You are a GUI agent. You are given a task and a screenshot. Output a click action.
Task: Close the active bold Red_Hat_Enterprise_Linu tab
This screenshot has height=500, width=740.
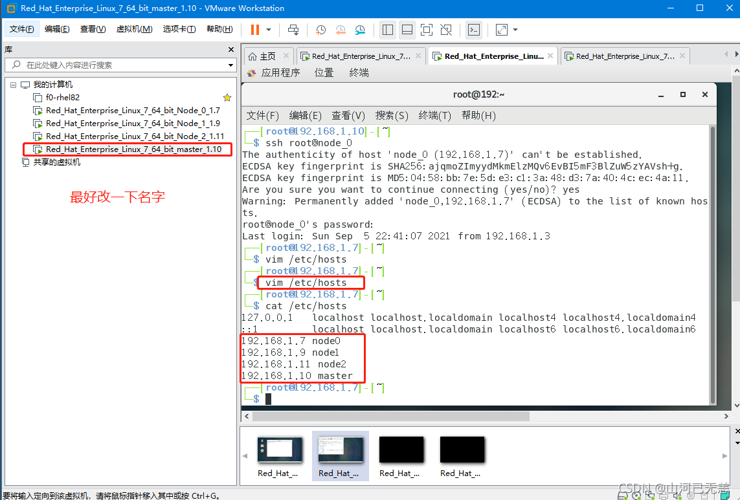point(550,56)
